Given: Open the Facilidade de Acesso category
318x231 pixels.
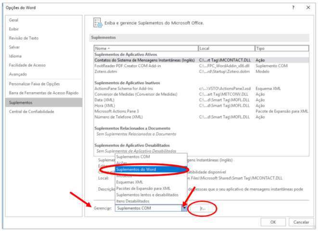Looking at the screenshot, I should pos(44,65).
